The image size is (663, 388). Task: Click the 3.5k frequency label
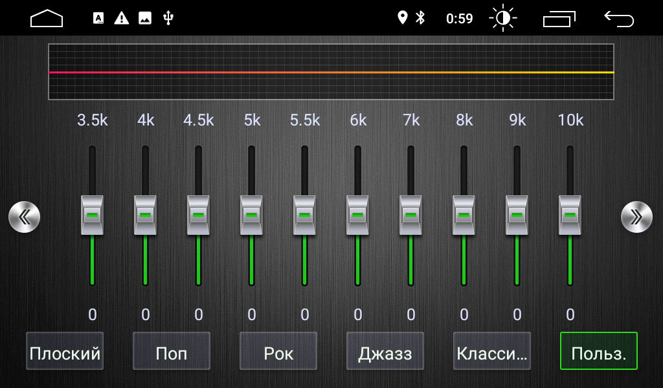pos(92,120)
